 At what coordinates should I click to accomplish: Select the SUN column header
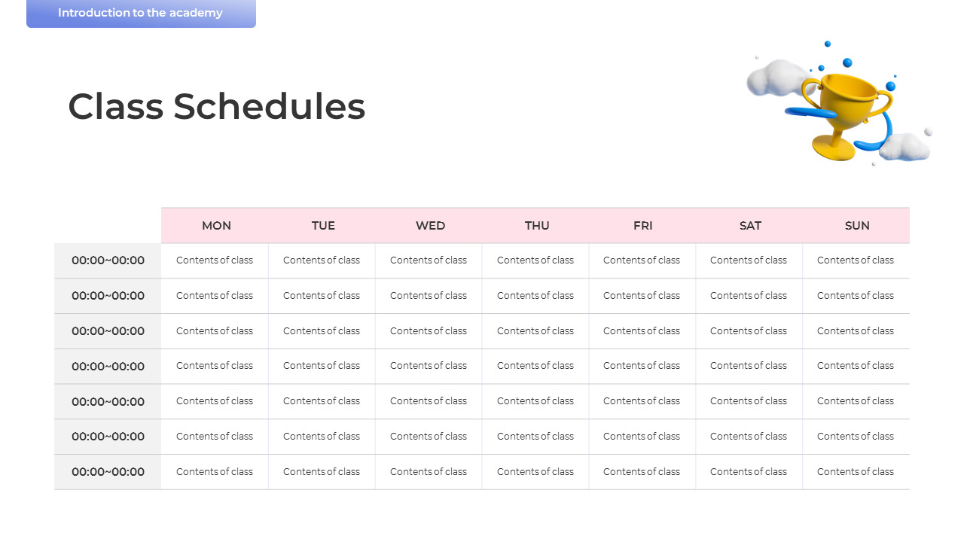point(856,226)
